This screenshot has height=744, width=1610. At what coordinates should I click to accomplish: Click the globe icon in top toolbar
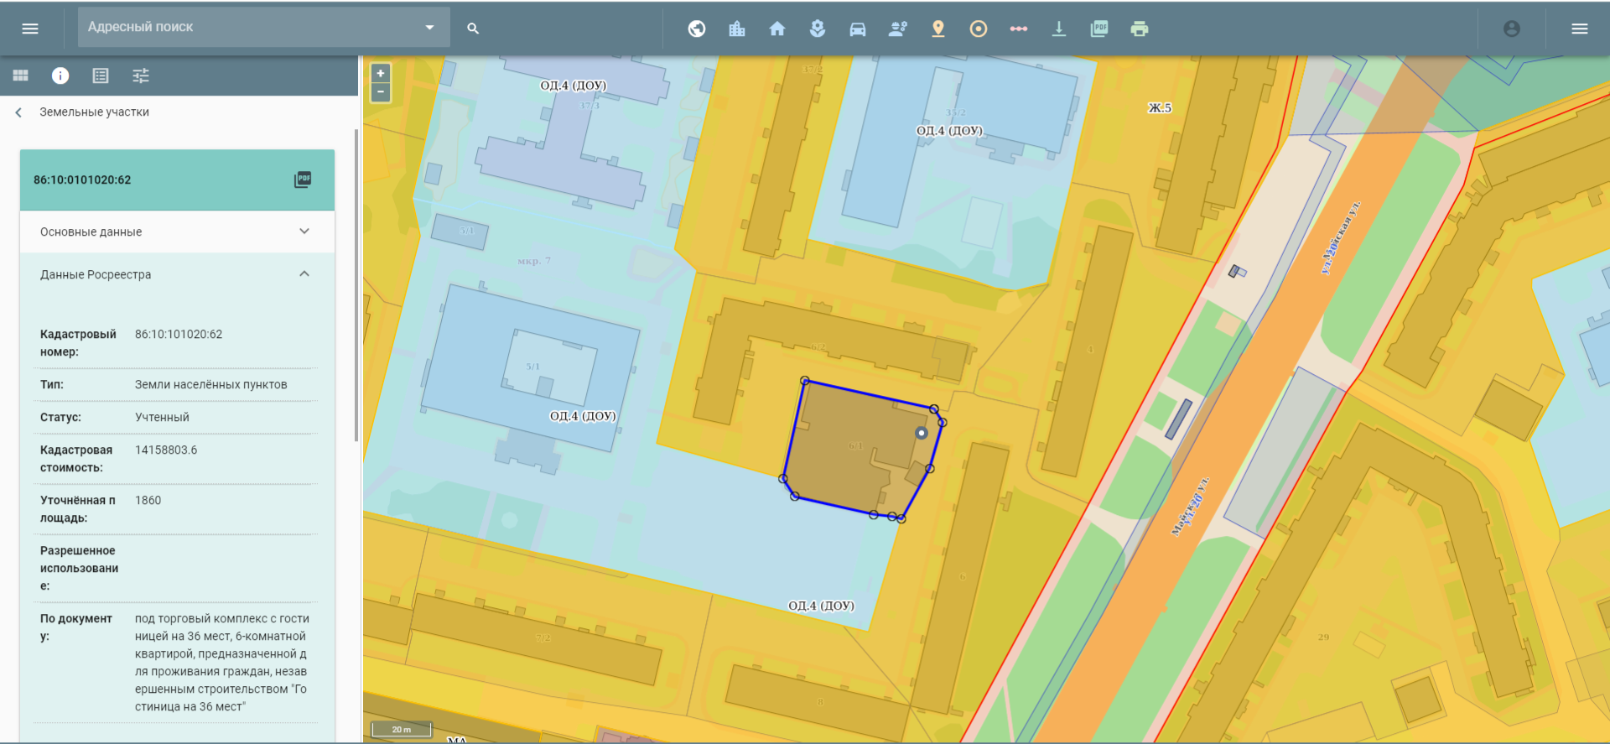pyautogui.click(x=697, y=29)
